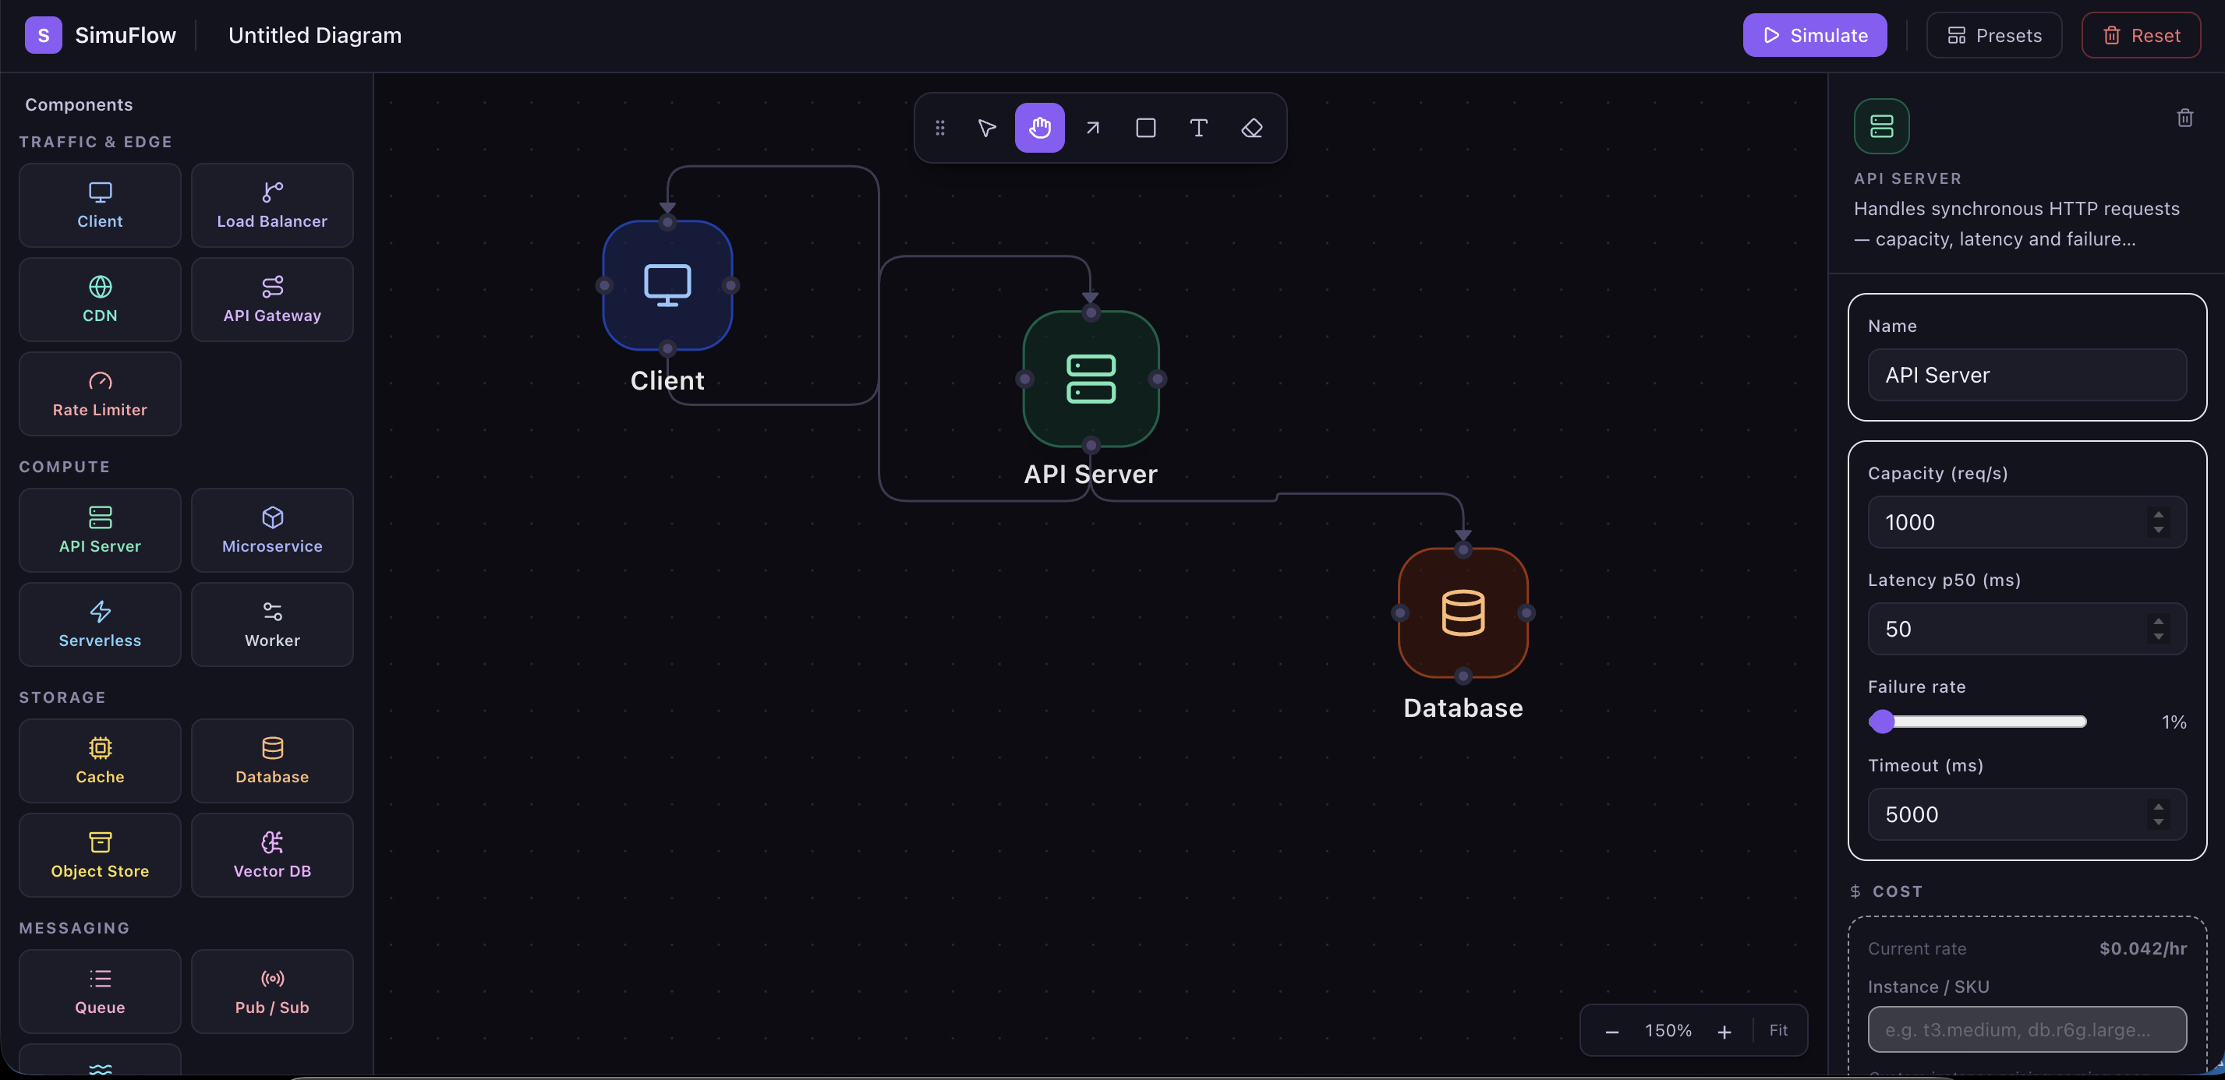2225x1080 pixels.
Task: Add a Database from the palette
Action: pyautogui.click(x=272, y=761)
